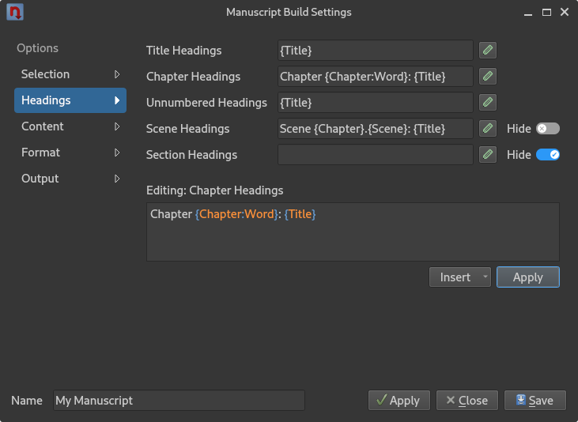This screenshot has width=578, height=422.
Task: Open Scene Headings editor pencil icon
Action: click(488, 129)
